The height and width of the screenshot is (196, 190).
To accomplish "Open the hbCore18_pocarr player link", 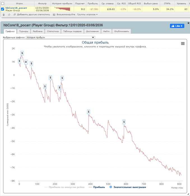I will tap(16, 8).
